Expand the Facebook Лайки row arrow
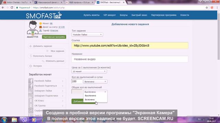Screen dimensions: 220x123 pos(63,81)
